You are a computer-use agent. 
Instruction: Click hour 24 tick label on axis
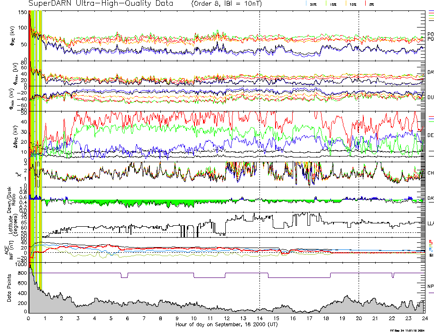click(x=424, y=318)
